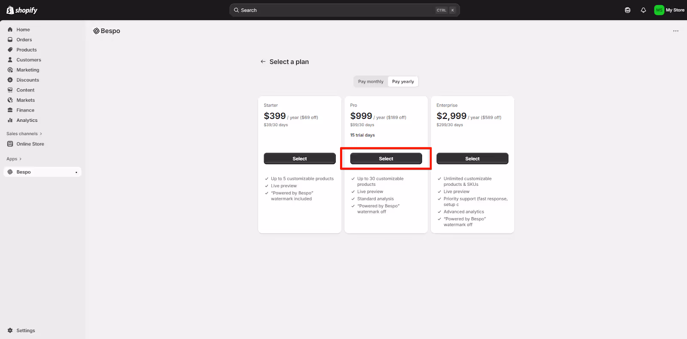This screenshot has height=339, width=687.
Task: Click the $2,999 Enterprise price text
Action: [451, 116]
